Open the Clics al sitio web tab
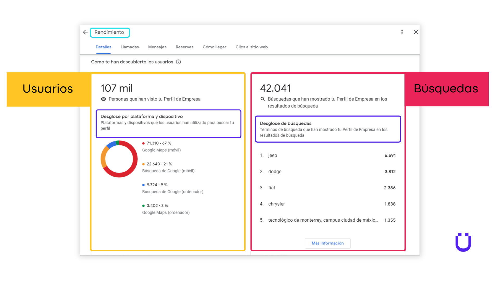 [252, 47]
